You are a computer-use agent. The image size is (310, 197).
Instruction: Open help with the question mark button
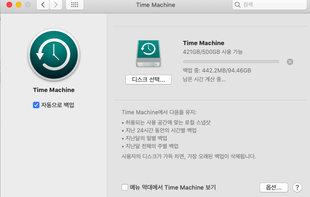[297, 187]
